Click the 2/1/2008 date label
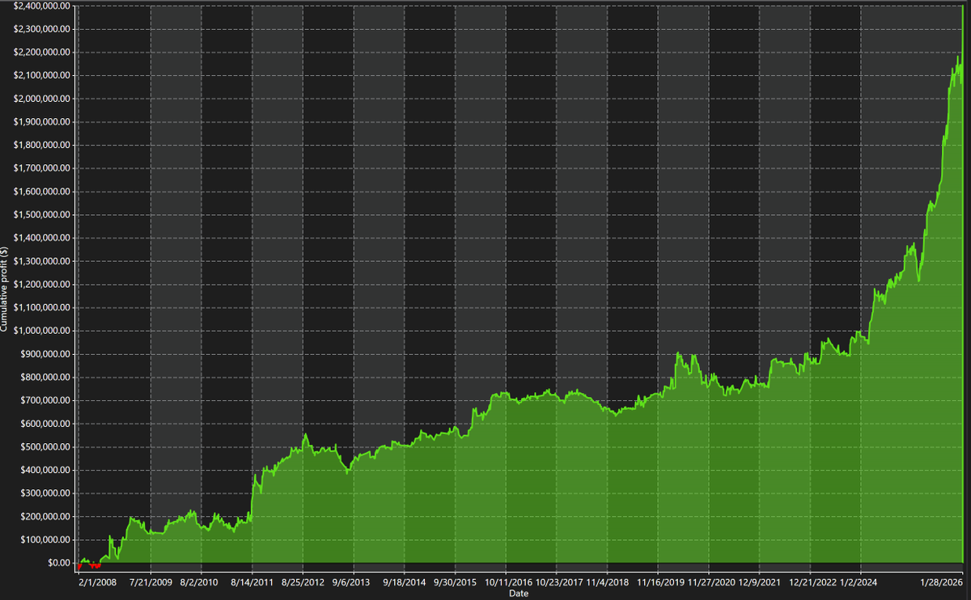Viewport: 971px width, 600px height. tap(99, 582)
